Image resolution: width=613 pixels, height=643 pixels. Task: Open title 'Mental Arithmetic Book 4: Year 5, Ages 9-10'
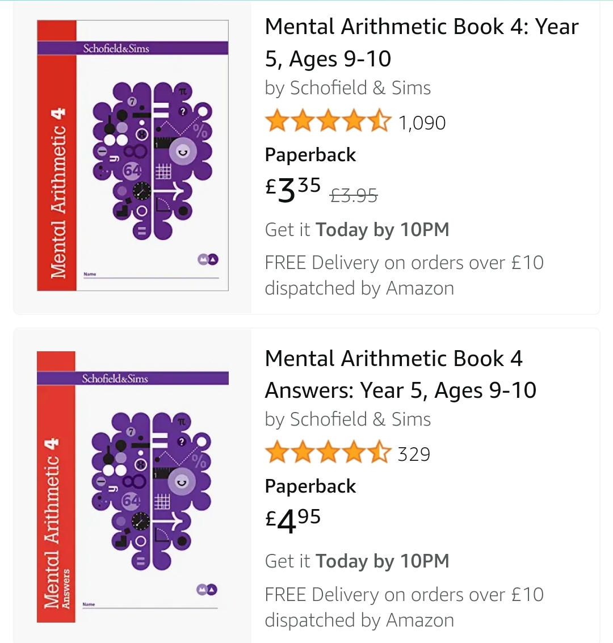[x=422, y=43]
